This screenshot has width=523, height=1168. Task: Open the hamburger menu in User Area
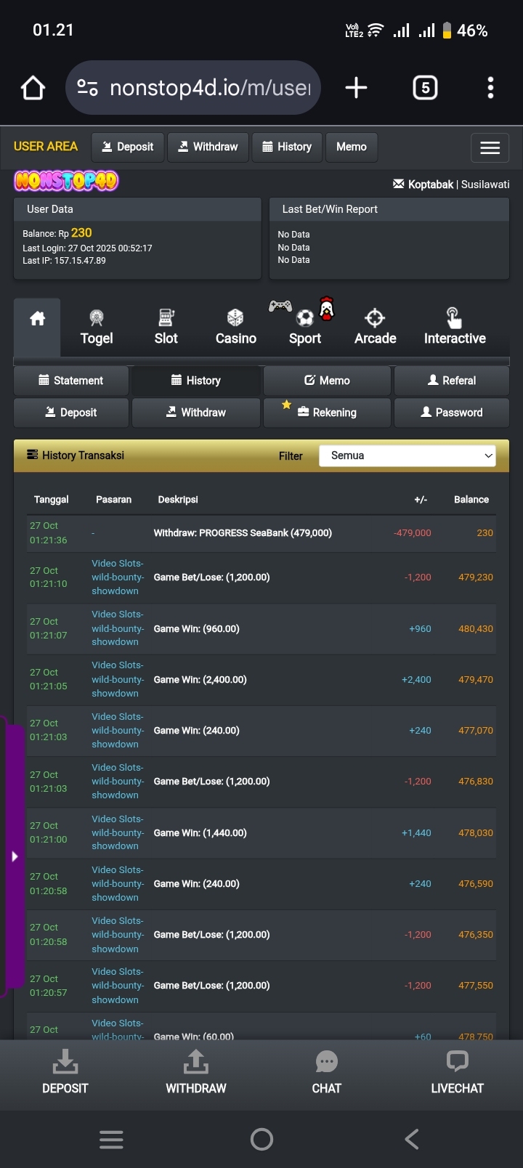(x=490, y=147)
